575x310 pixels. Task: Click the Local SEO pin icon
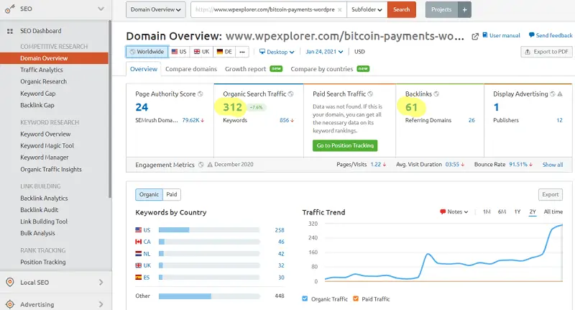[10, 282]
